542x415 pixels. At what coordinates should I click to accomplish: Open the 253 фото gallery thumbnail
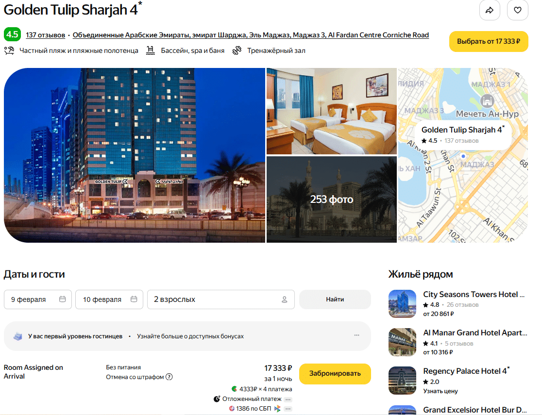332,199
